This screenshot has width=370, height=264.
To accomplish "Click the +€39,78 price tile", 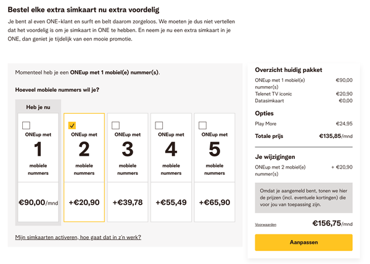I will pos(128,202).
